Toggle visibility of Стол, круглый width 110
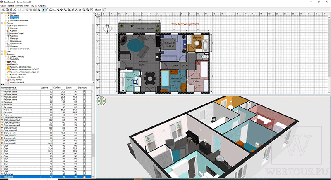 click(85, 128)
